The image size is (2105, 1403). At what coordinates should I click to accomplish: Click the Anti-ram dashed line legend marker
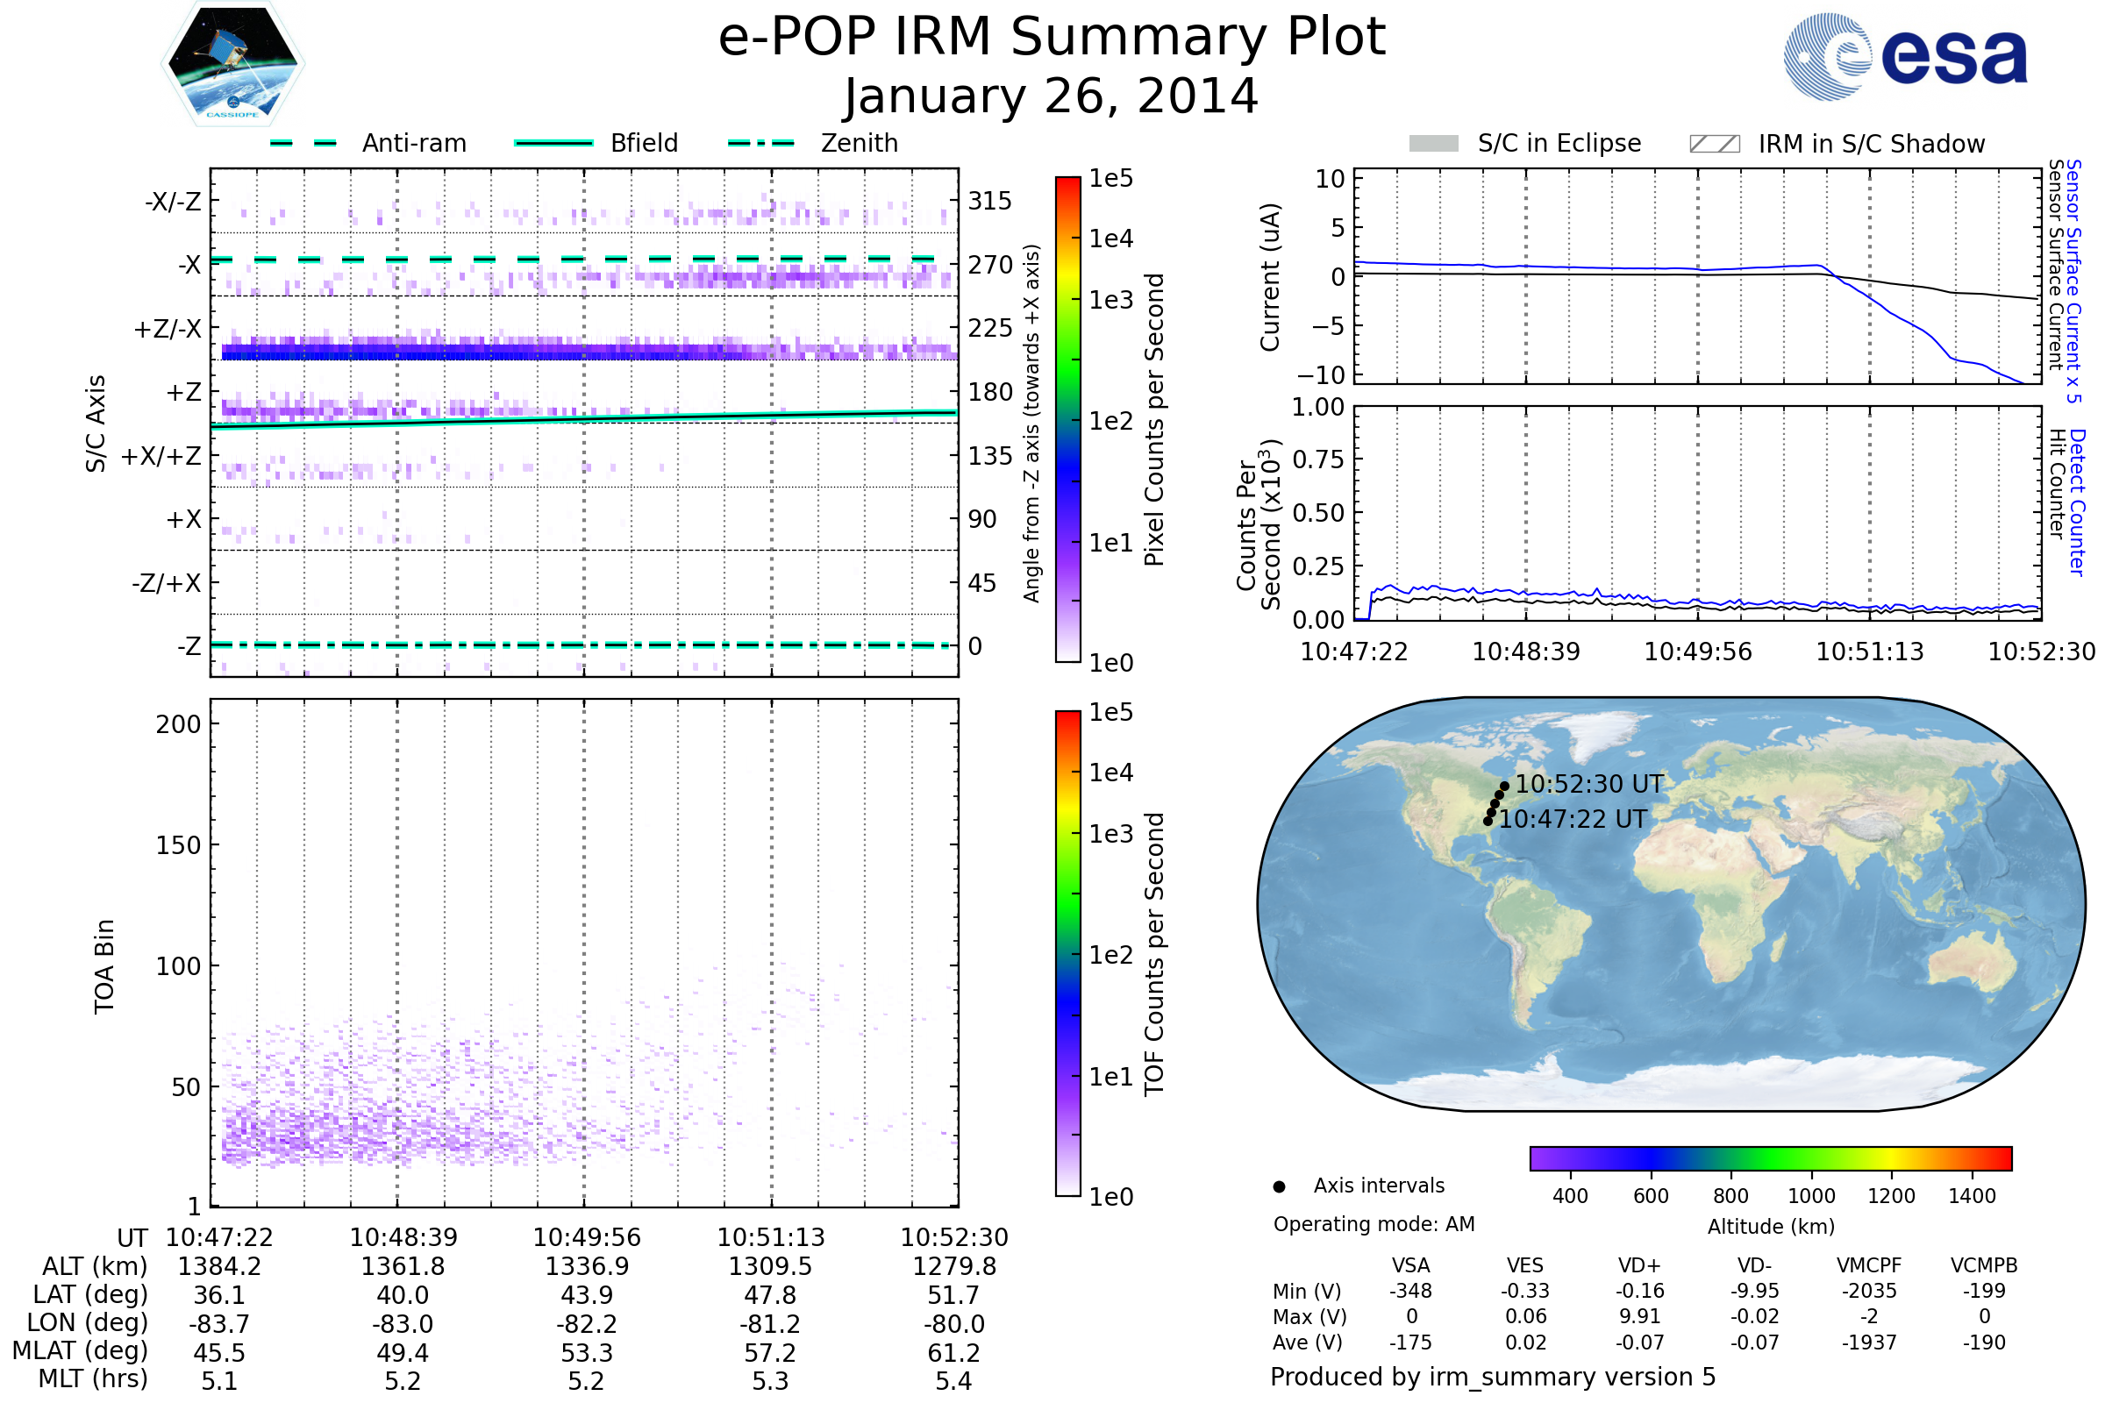303,143
